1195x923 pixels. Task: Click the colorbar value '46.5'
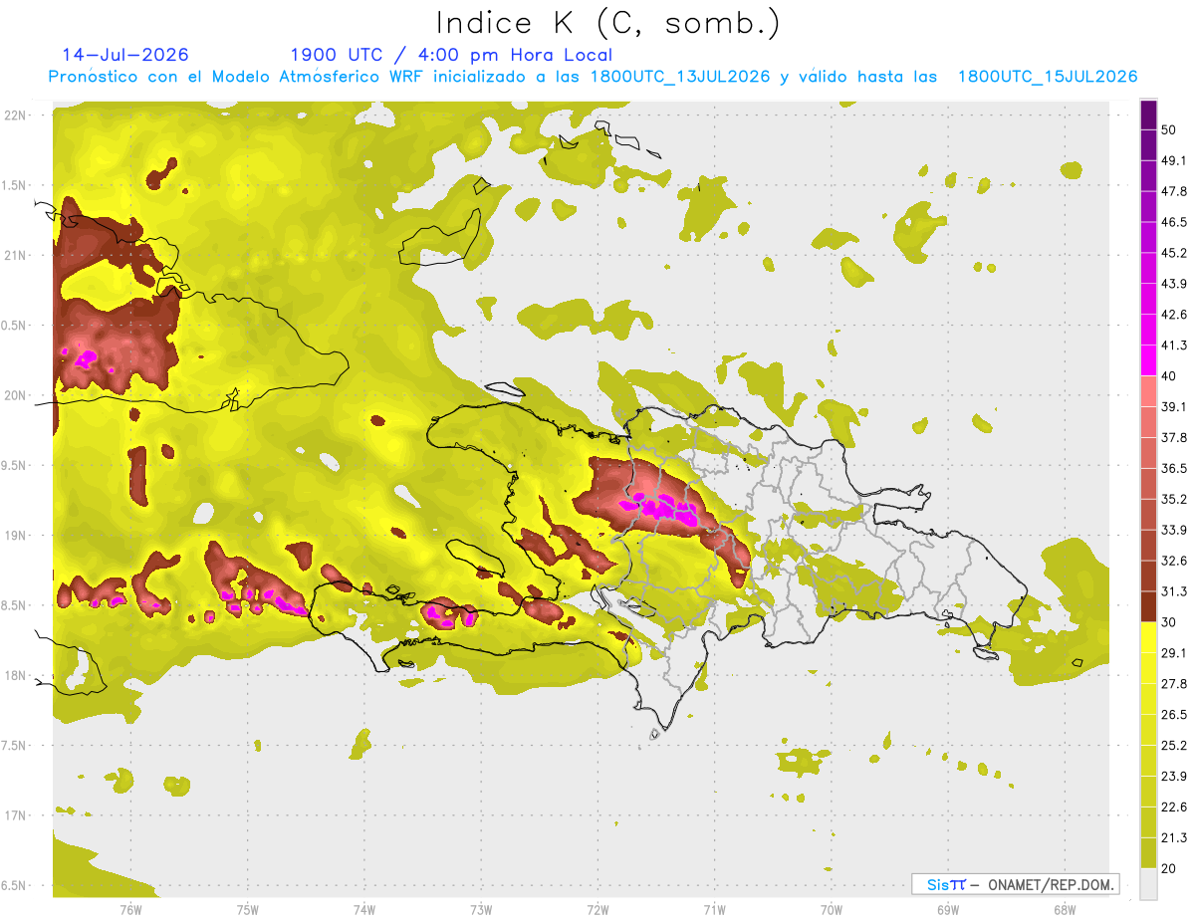tap(1174, 222)
